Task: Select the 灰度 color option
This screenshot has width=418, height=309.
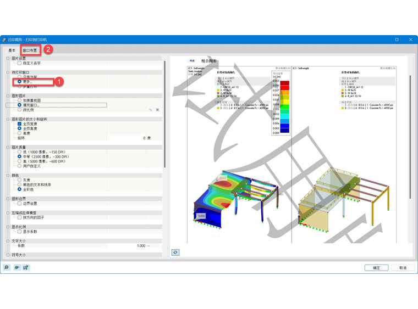Action: (x=19, y=180)
